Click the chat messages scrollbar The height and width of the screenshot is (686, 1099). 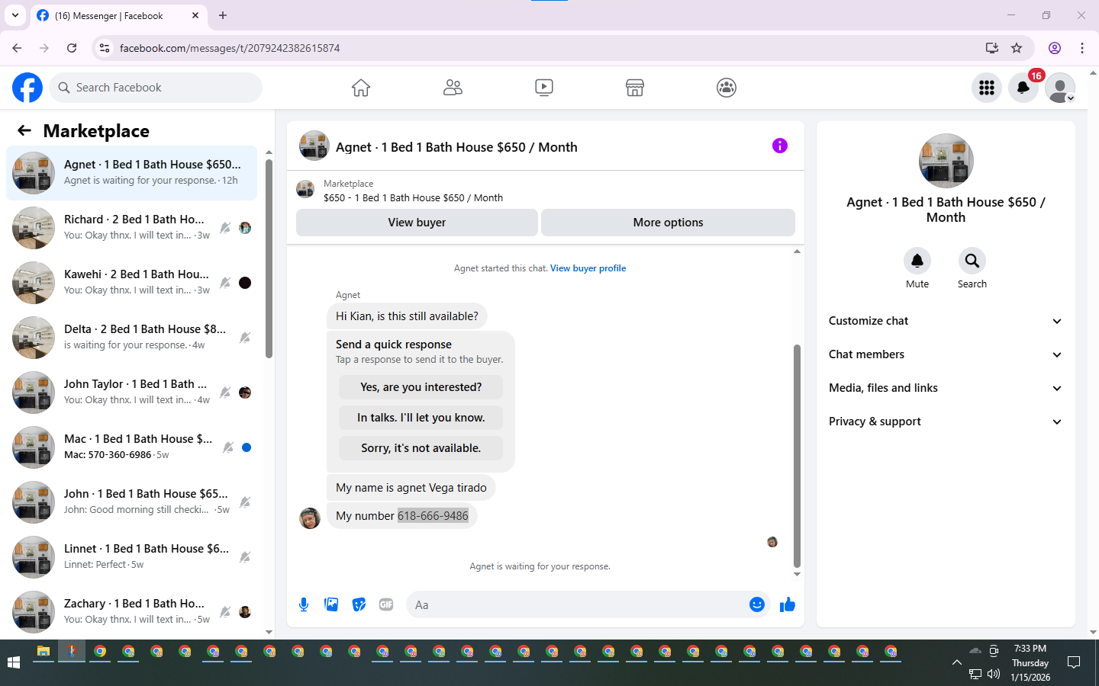[x=797, y=456]
